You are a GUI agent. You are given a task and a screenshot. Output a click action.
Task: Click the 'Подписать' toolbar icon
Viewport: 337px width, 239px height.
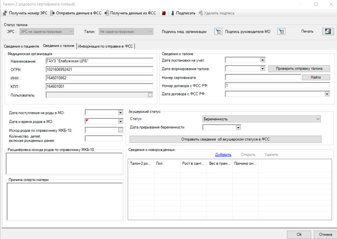pos(173,13)
